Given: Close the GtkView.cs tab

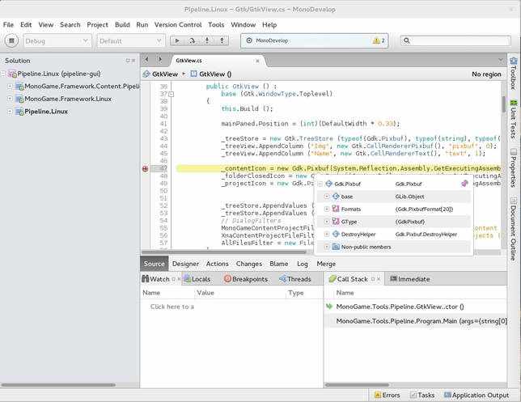Looking at the screenshot, I should point(257,61).
